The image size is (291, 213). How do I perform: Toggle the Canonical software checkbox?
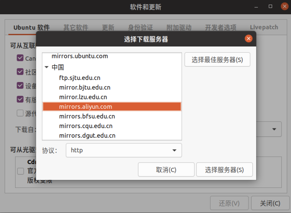point(20,58)
